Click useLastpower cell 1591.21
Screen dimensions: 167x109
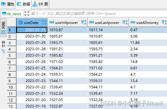(108, 55)
